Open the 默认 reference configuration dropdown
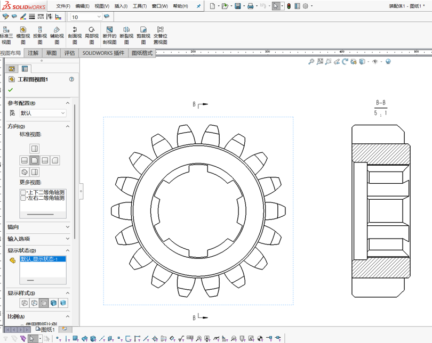Screen dimensions: 432x343 43,113
